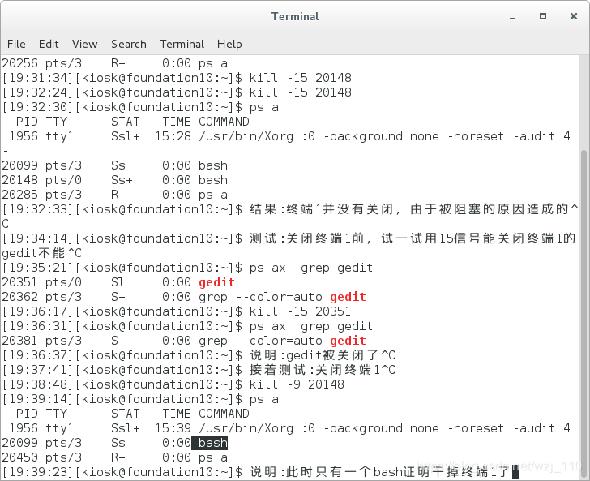
Task: Open the Terminal menu
Action: 182,44
